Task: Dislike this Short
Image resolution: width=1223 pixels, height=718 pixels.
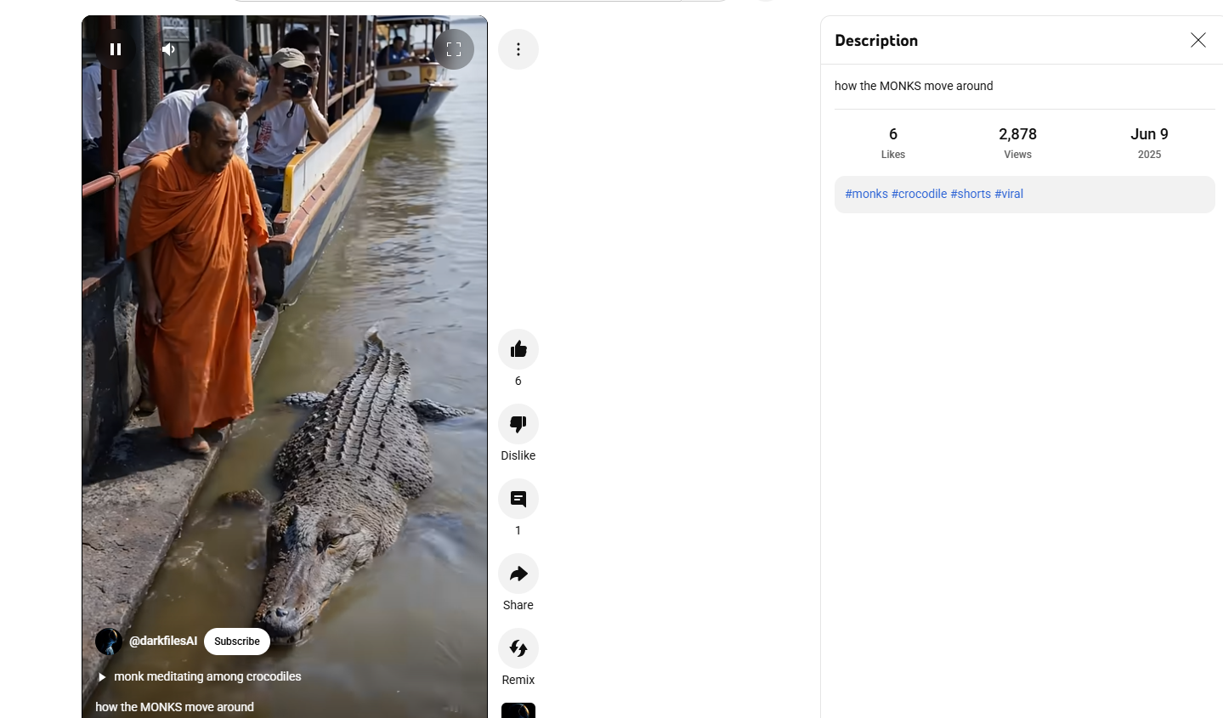Action: (518, 424)
